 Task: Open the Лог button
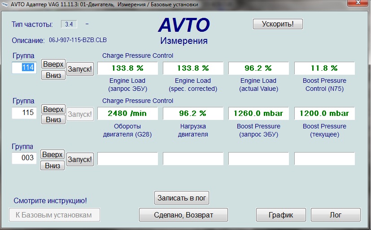pyautogui.click(x=336, y=215)
